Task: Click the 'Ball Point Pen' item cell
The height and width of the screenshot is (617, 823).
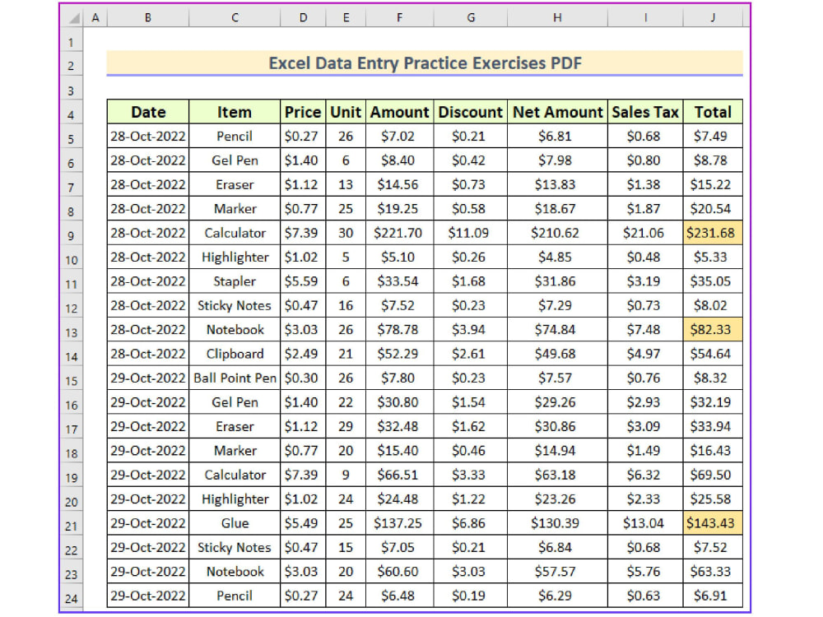Action: point(235,378)
